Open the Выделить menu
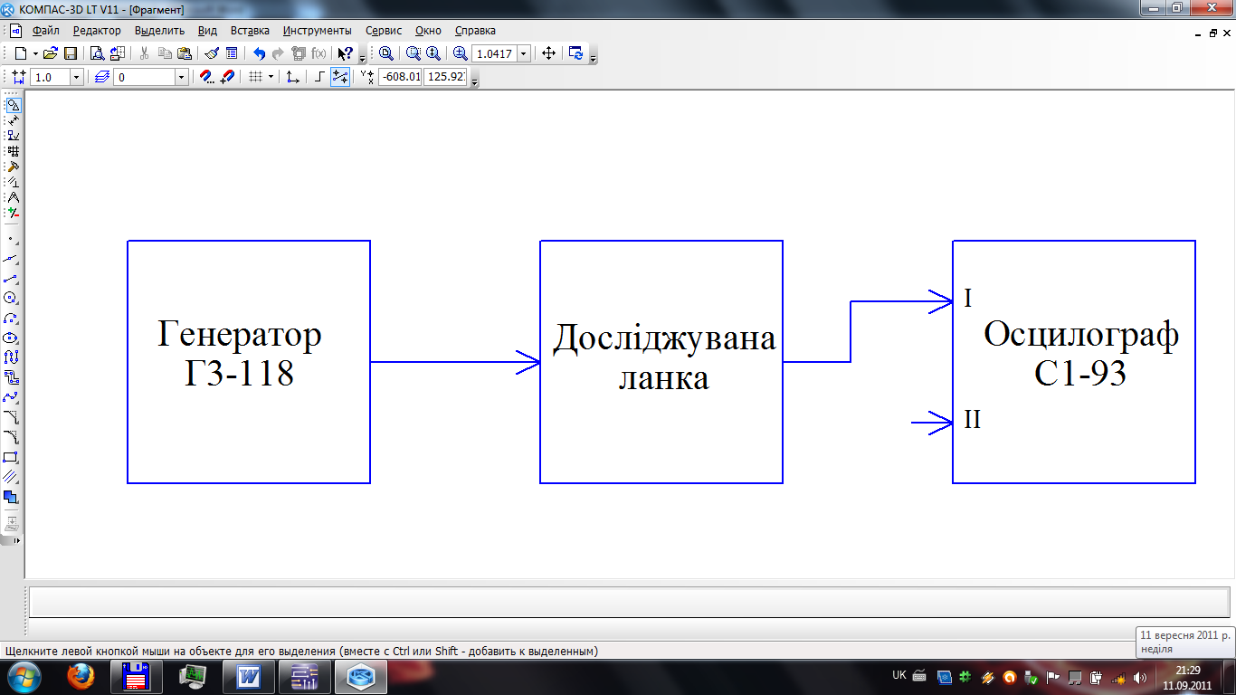This screenshot has height=695, width=1236. (159, 31)
